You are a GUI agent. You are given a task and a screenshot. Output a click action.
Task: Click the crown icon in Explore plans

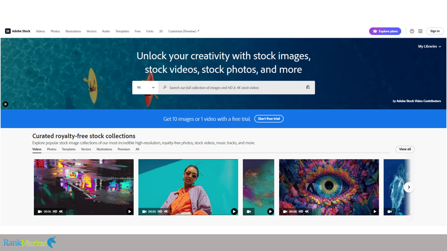click(x=375, y=31)
